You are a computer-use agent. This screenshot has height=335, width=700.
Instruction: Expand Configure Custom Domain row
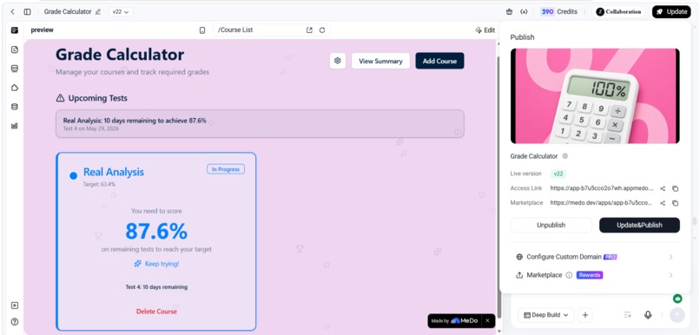coord(595,257)
